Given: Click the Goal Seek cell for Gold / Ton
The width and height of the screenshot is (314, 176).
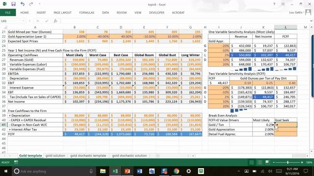Looking at the screenshot, I should (286, 125).
